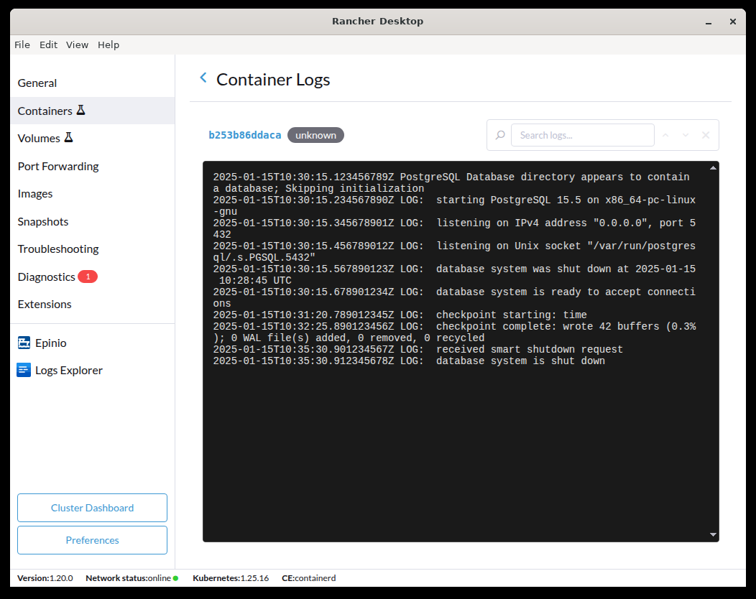The image size is (756, 599).
Task: Click the log panel scrollbar down arrow
Action: 712,534
